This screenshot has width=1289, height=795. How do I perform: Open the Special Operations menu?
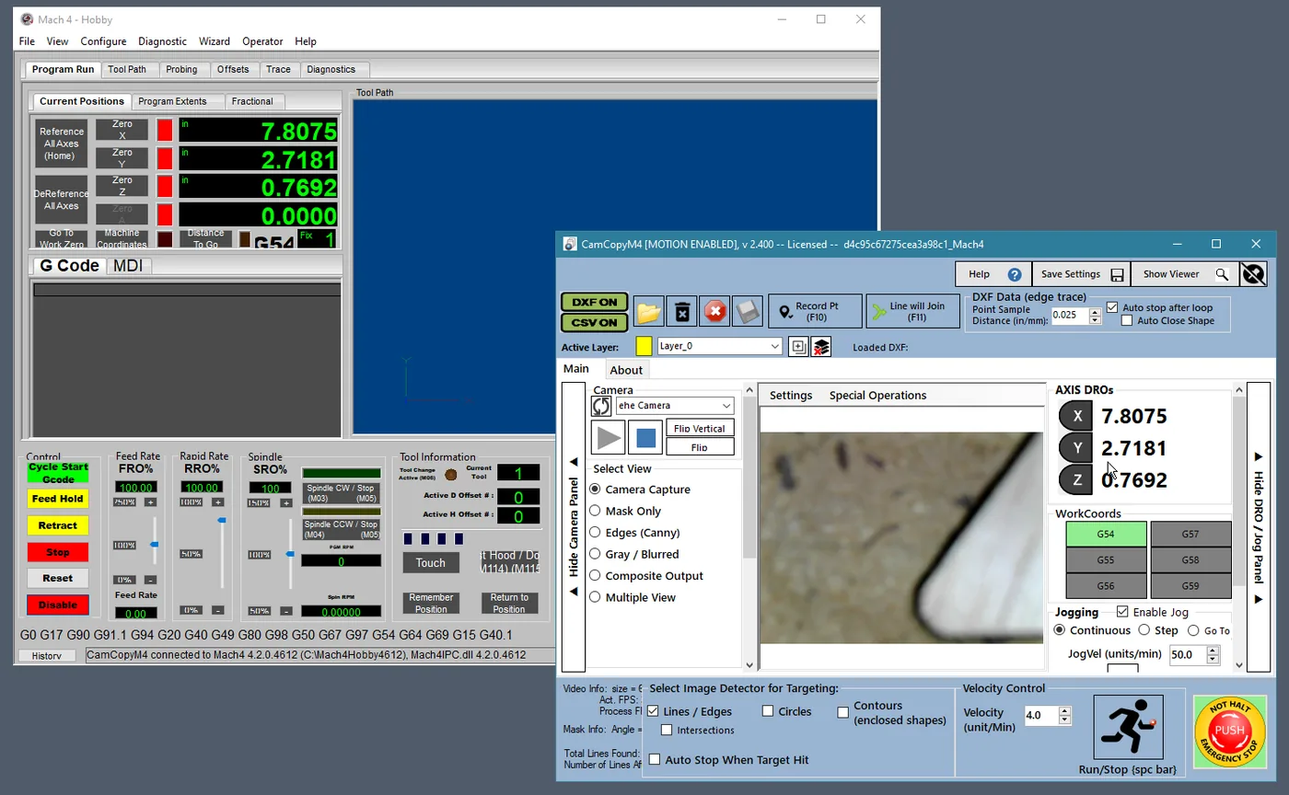point(877,396)
